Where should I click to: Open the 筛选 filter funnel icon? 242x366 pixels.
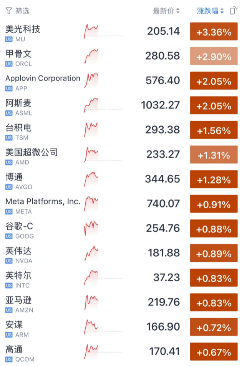click(x=8, y=11)
